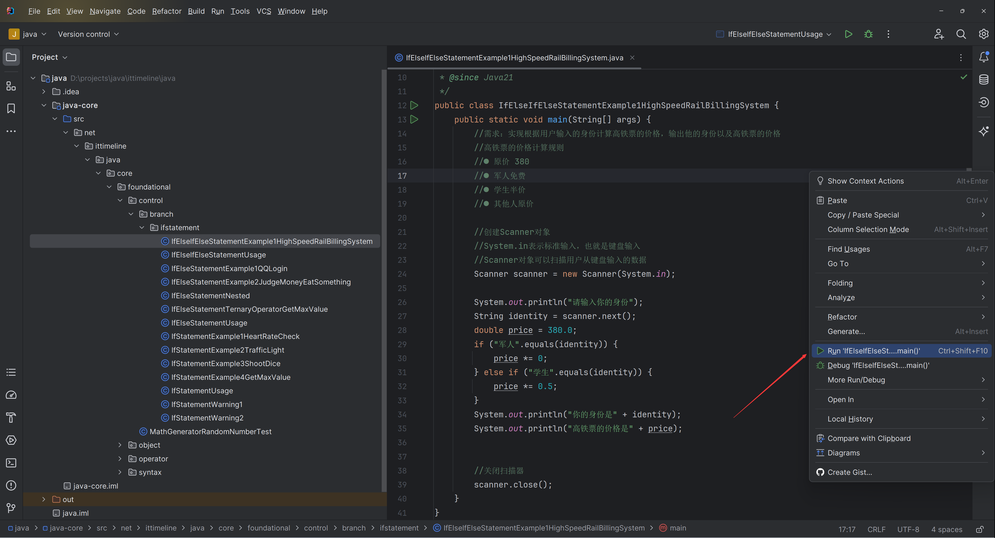Open the Structure tool window icon
995x538 pixels.
11,86
